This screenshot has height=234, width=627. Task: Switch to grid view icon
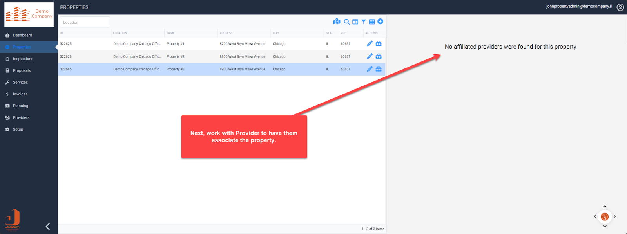point(372,22)
